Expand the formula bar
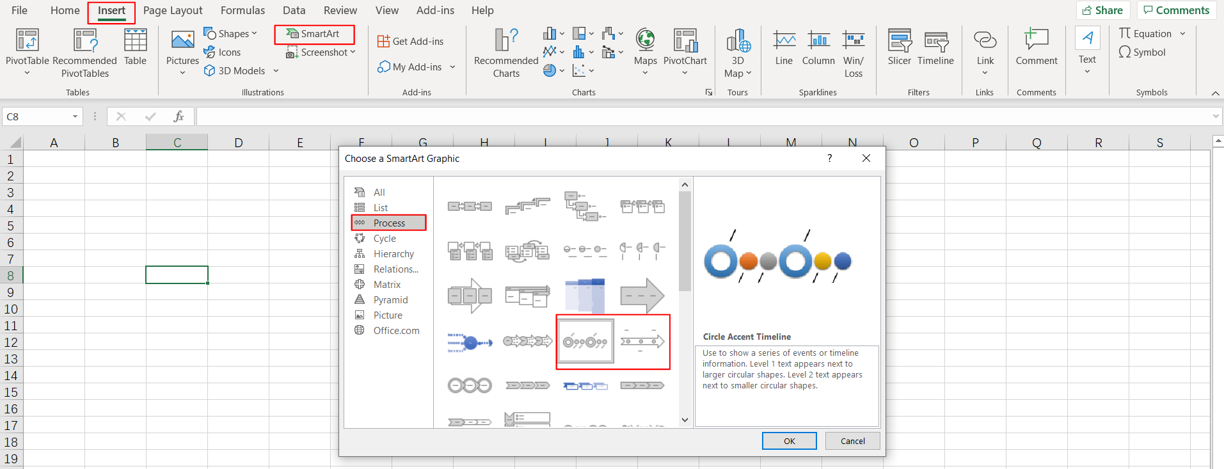This screenshot has height=469, width=1224. click(x=1215, y=116)
